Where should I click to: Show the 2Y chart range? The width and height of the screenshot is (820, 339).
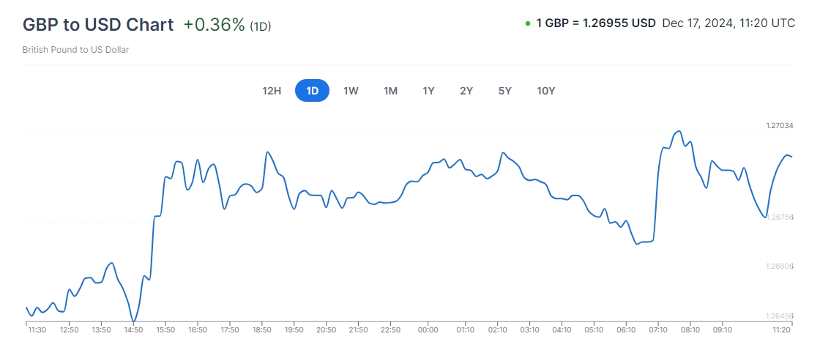coord(466,91)
